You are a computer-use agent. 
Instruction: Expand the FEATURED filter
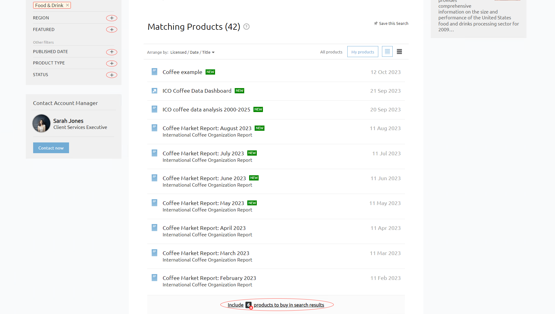112,30
